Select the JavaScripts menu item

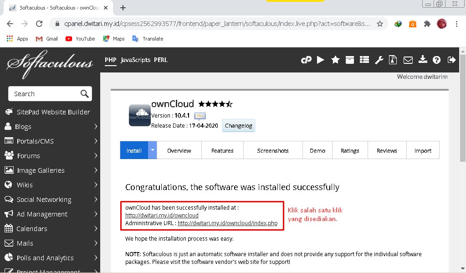coord(135,60)
